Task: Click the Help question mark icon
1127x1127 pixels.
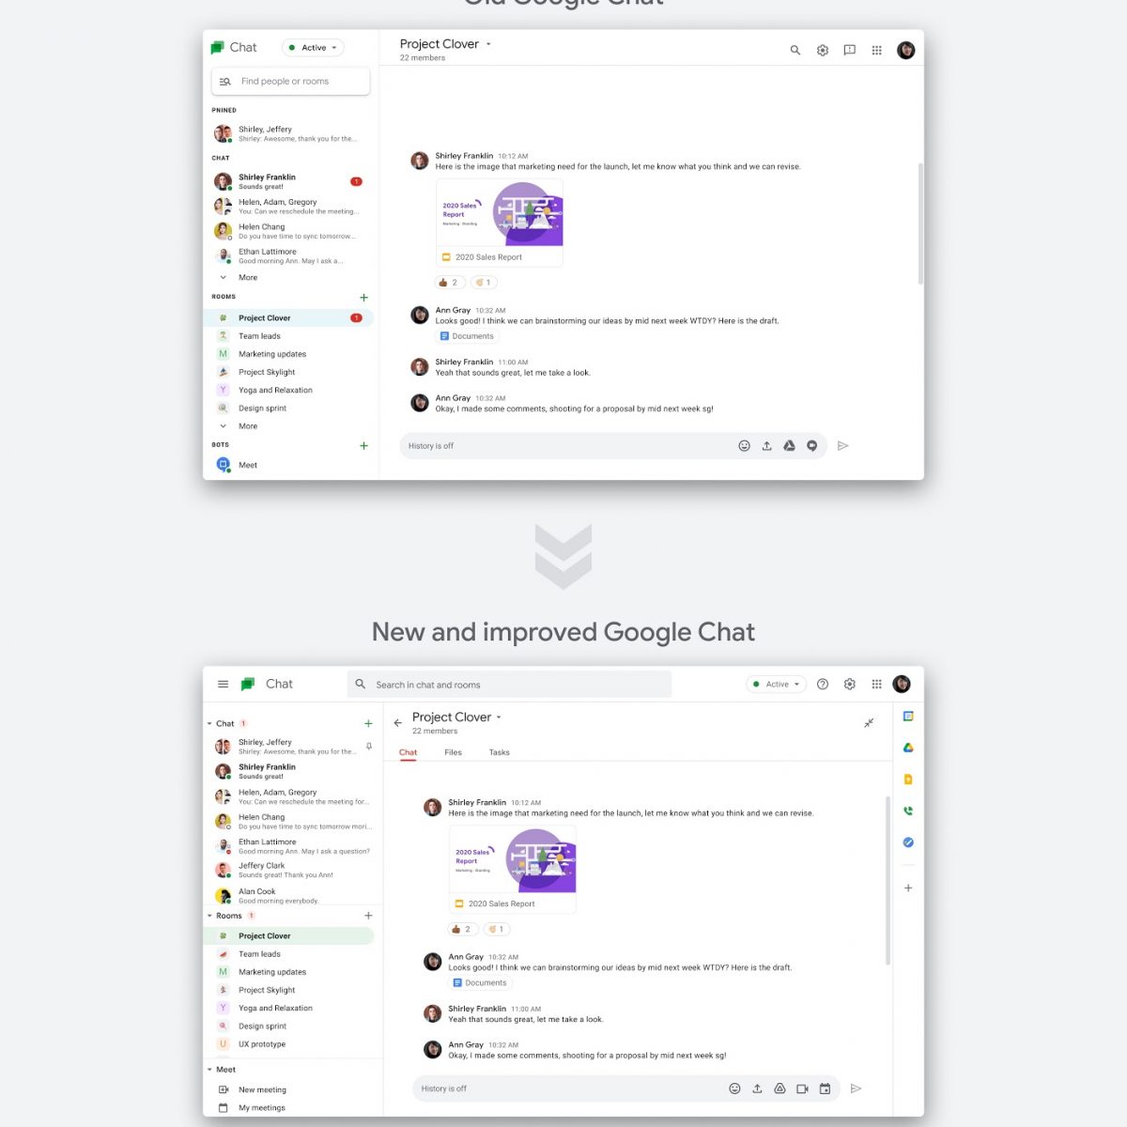Action: pyautogui.click(x=823, y=684)
